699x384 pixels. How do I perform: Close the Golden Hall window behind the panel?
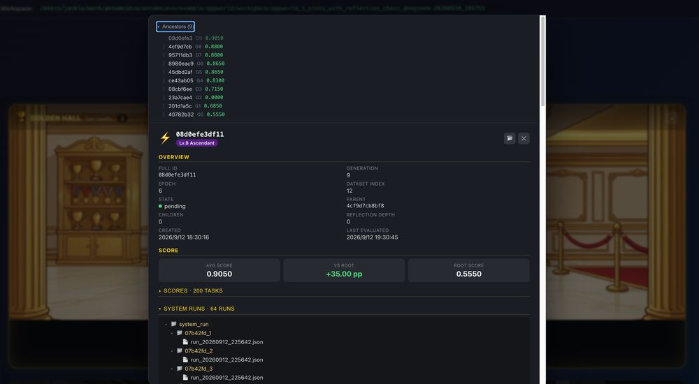(x=671, y=118)
